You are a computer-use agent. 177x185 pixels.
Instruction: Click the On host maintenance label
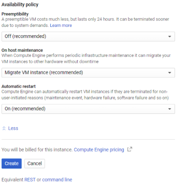22,50
